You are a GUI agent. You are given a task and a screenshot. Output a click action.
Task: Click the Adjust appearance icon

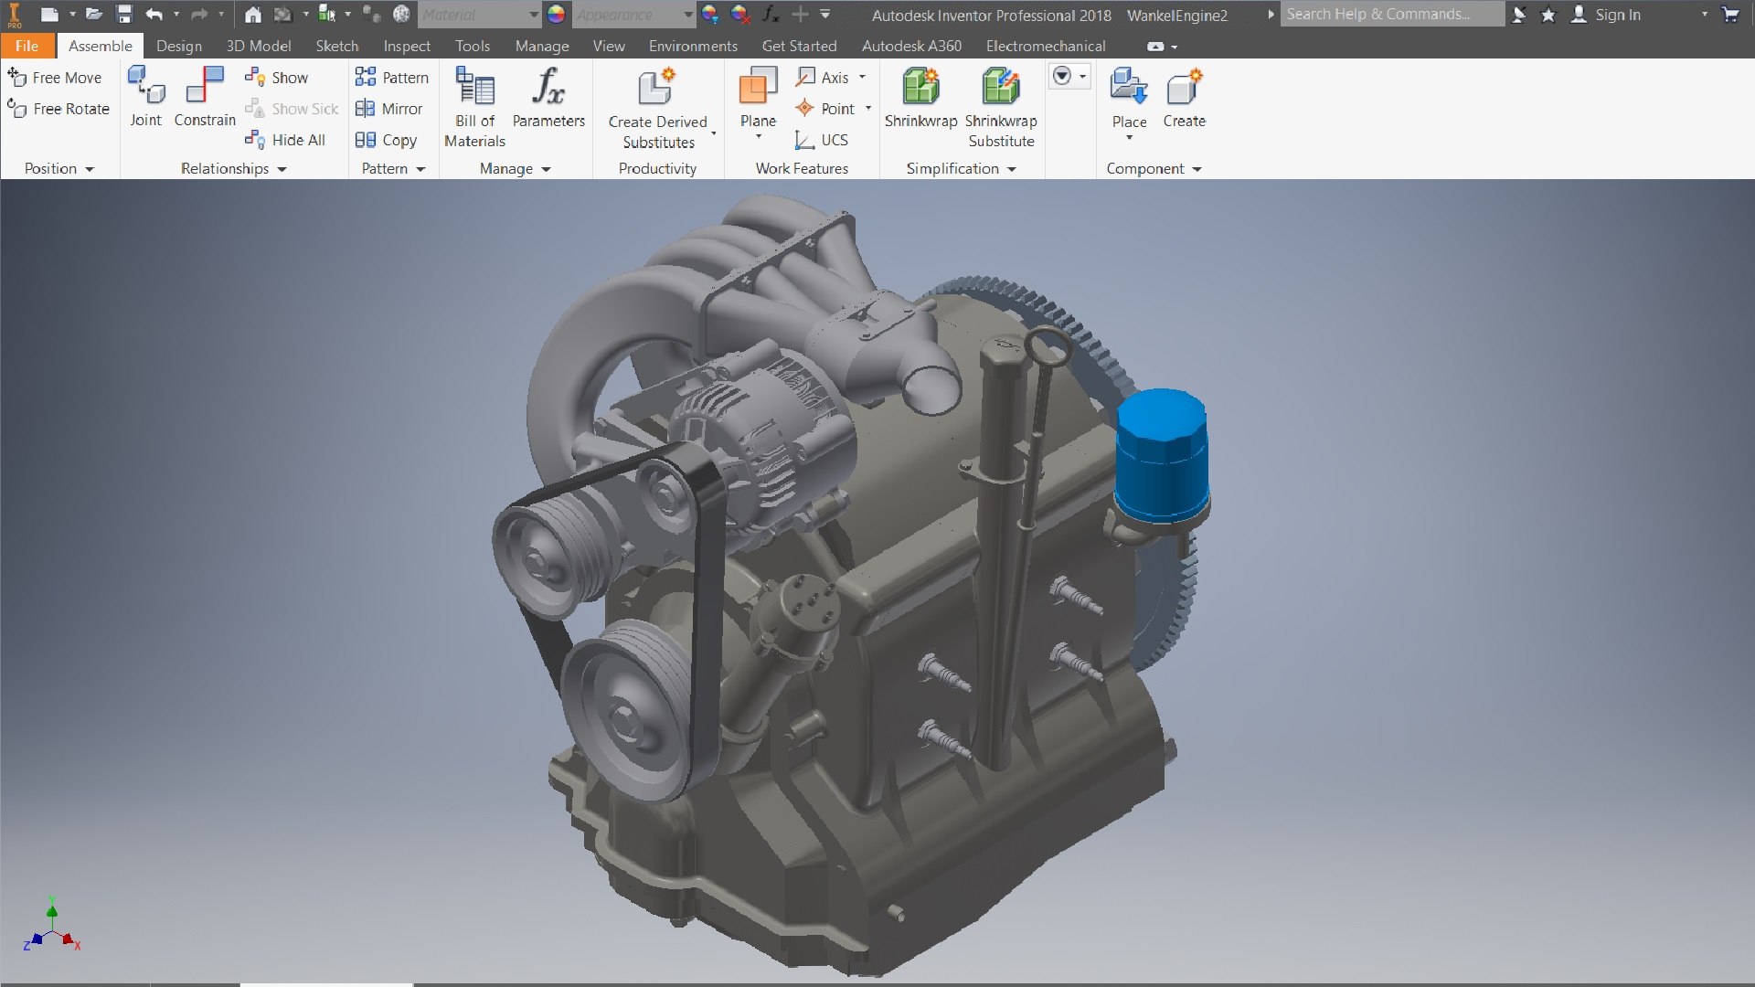(710, 15)
